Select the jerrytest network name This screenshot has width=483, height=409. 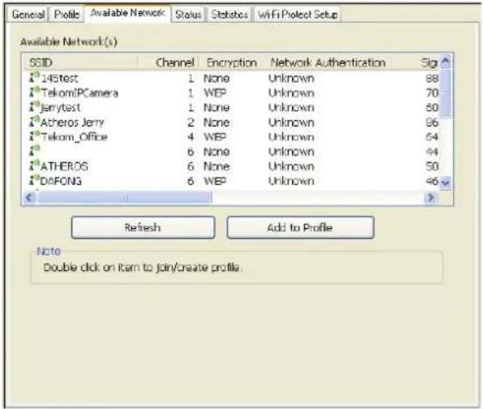(x=60, y=107)
